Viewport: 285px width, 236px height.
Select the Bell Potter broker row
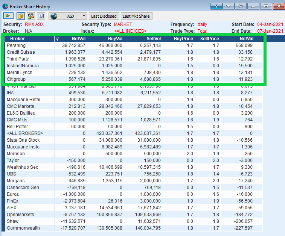[x=134, y=126]
